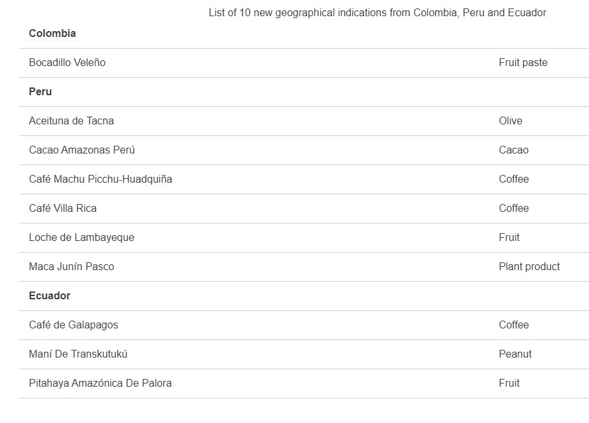Image resolution: width=589 pixels, height=423 pixels.
Task: Click the Plant product cell
Action: click(x=529, y=267)
